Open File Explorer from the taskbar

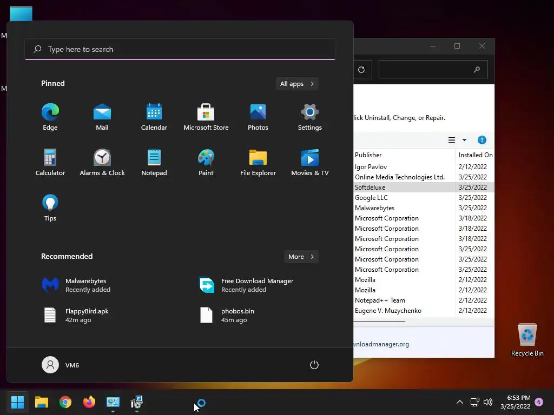(x=41, y=402)
